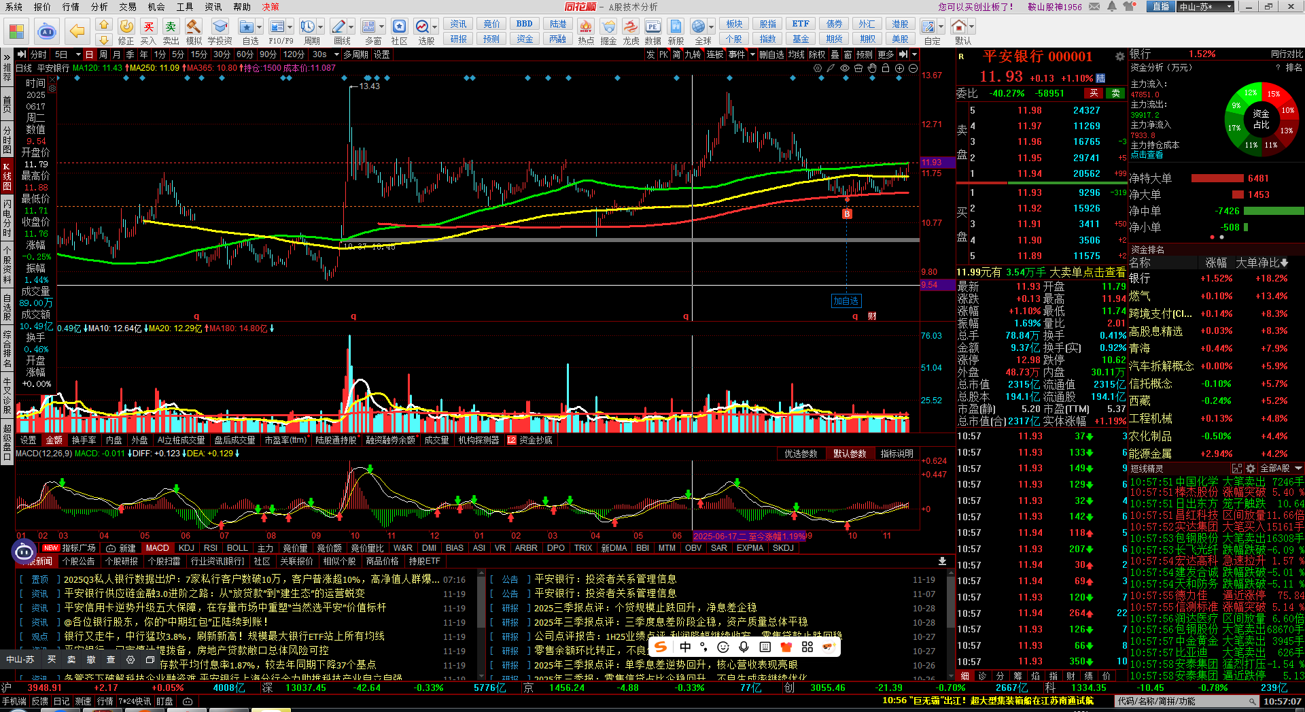Click the chart zoom-out minus icon
This screenshot has width=1305, height=712.
point(913,69)
